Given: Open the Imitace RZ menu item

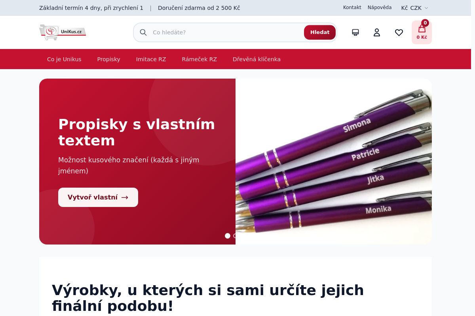Looking at the screenshot, I should (151, 59).
